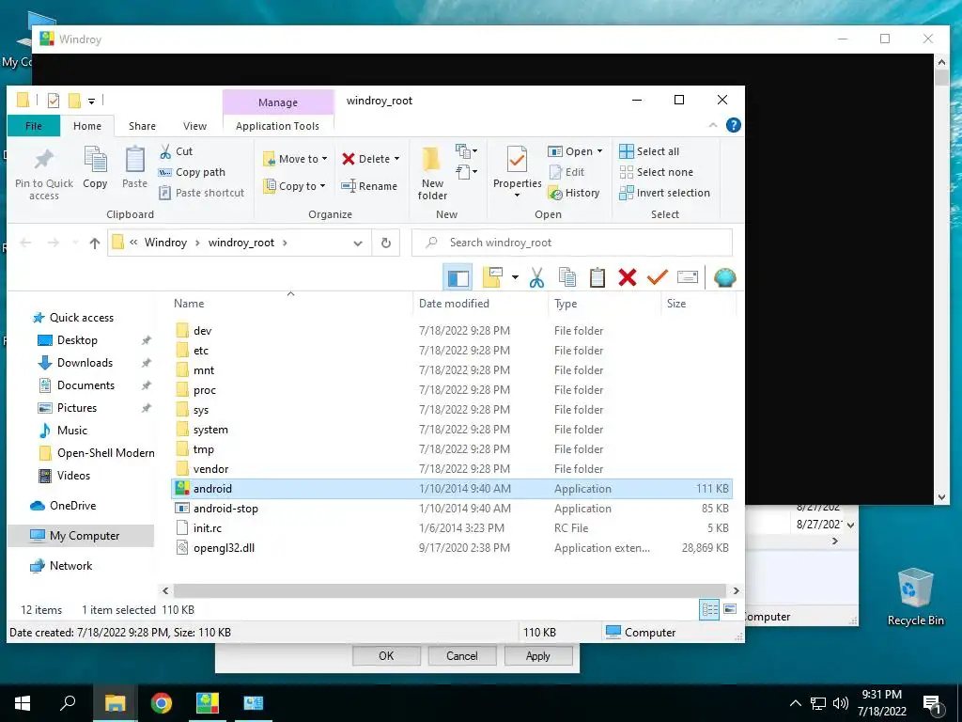The width and height of the screenshot is (962, 722).
Task: Cut the selected item via ribbon
Action: [176, 151]
